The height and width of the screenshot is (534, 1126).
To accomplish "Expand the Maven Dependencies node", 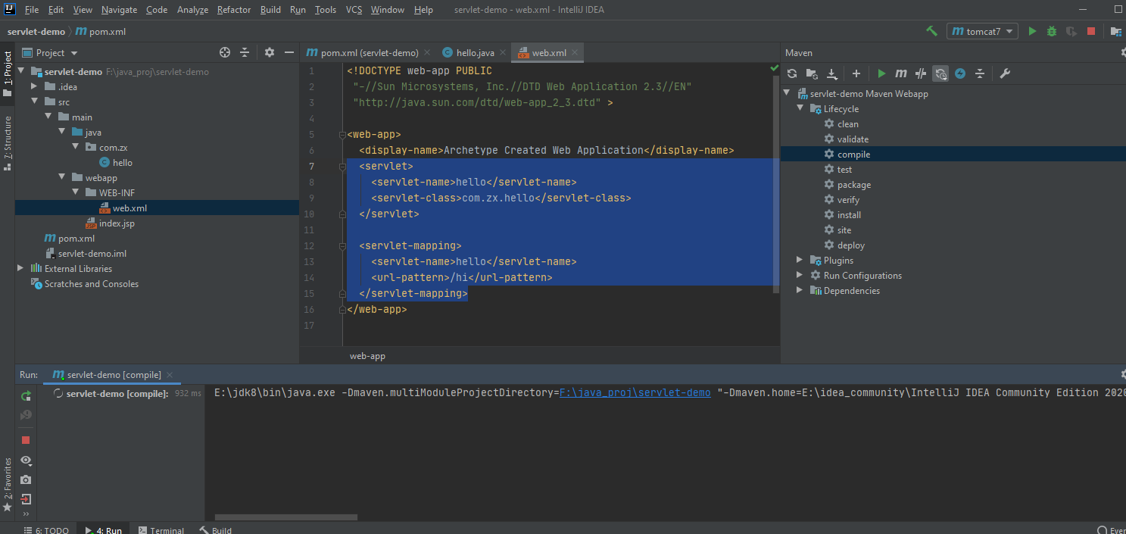I will pyautogui.click(x=800, y=291).
